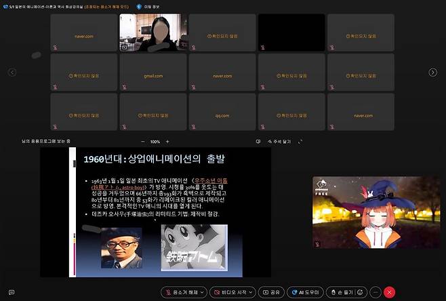The height and width of the screenshot is (301, 446).
Task: Click the Astro Boy image in slide
Action: coord(195,247)
